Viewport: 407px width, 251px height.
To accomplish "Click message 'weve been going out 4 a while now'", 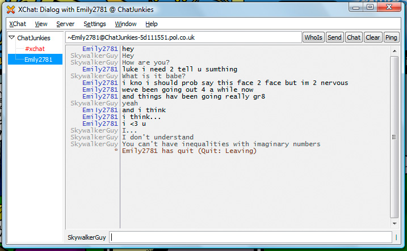I will [188, 90].
